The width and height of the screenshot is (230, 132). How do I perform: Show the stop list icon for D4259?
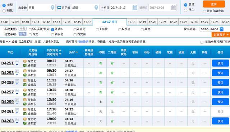click(17, 100)
